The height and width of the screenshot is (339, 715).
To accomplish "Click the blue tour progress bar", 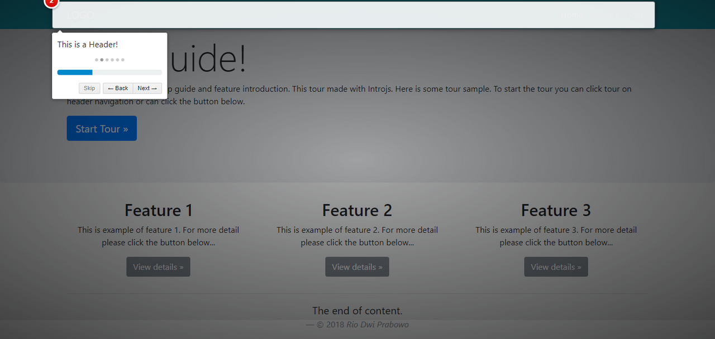I will [x=74, y=72].
